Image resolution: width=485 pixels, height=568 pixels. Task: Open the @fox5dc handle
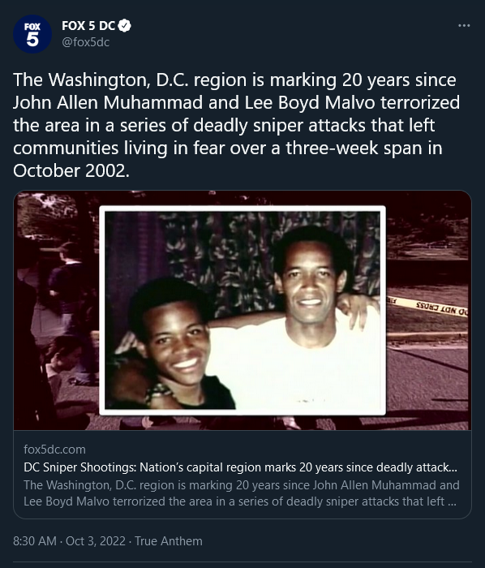85,42
